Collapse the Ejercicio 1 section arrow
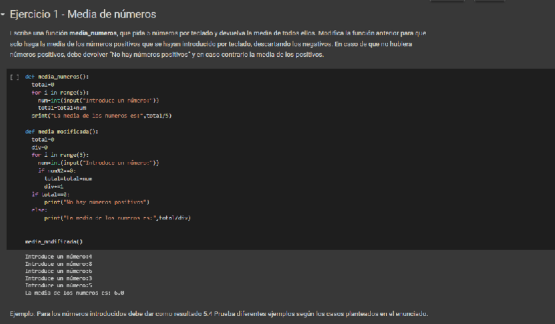 tap(3, 14)
